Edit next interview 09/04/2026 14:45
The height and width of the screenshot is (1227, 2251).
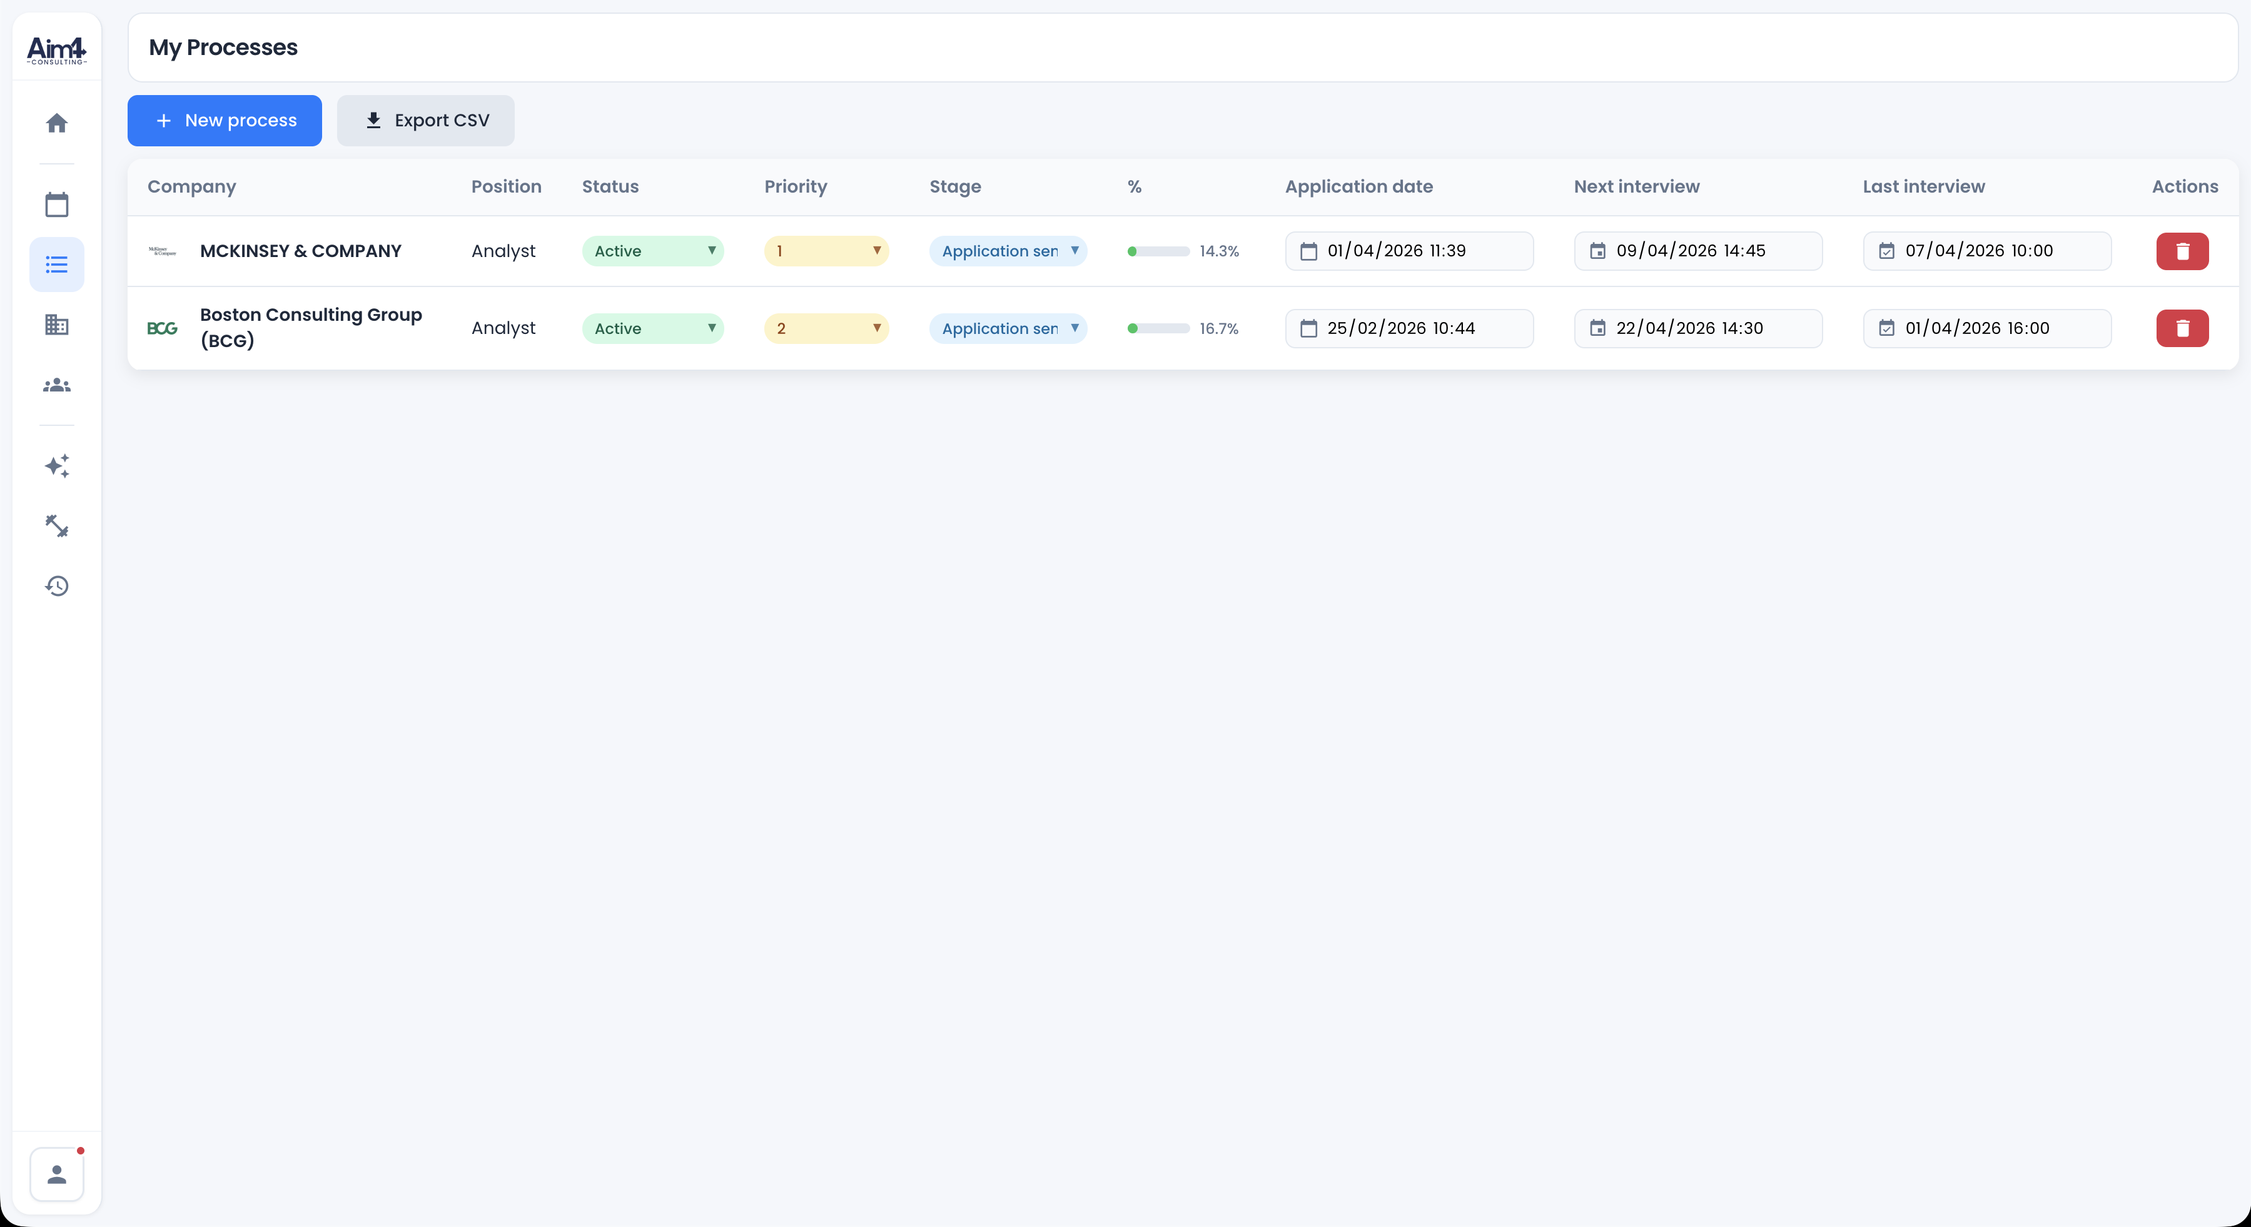(1698, 251)
